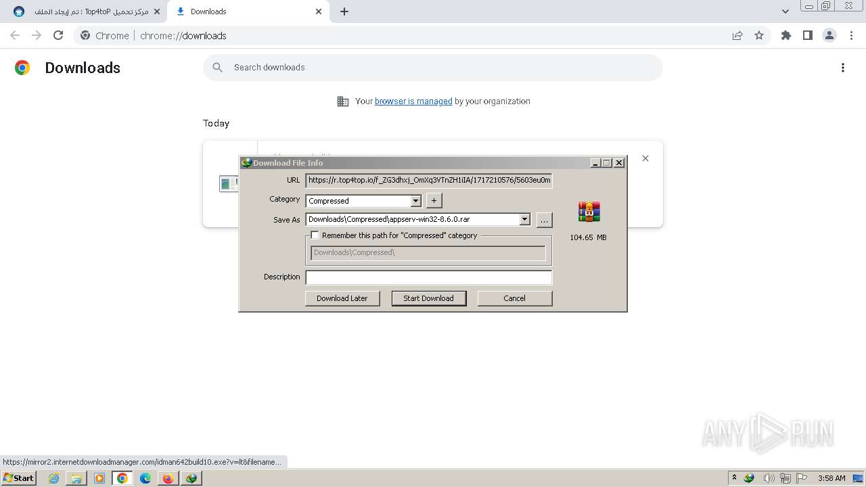Click the IDM system tray icon
Viewport: 866px width, 487px height.
(749, 478)
